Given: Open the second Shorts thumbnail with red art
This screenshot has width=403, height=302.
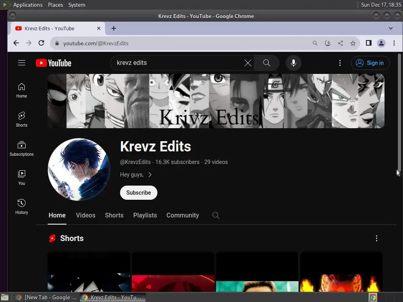Looking at the screenshot, I should [173, 272].
